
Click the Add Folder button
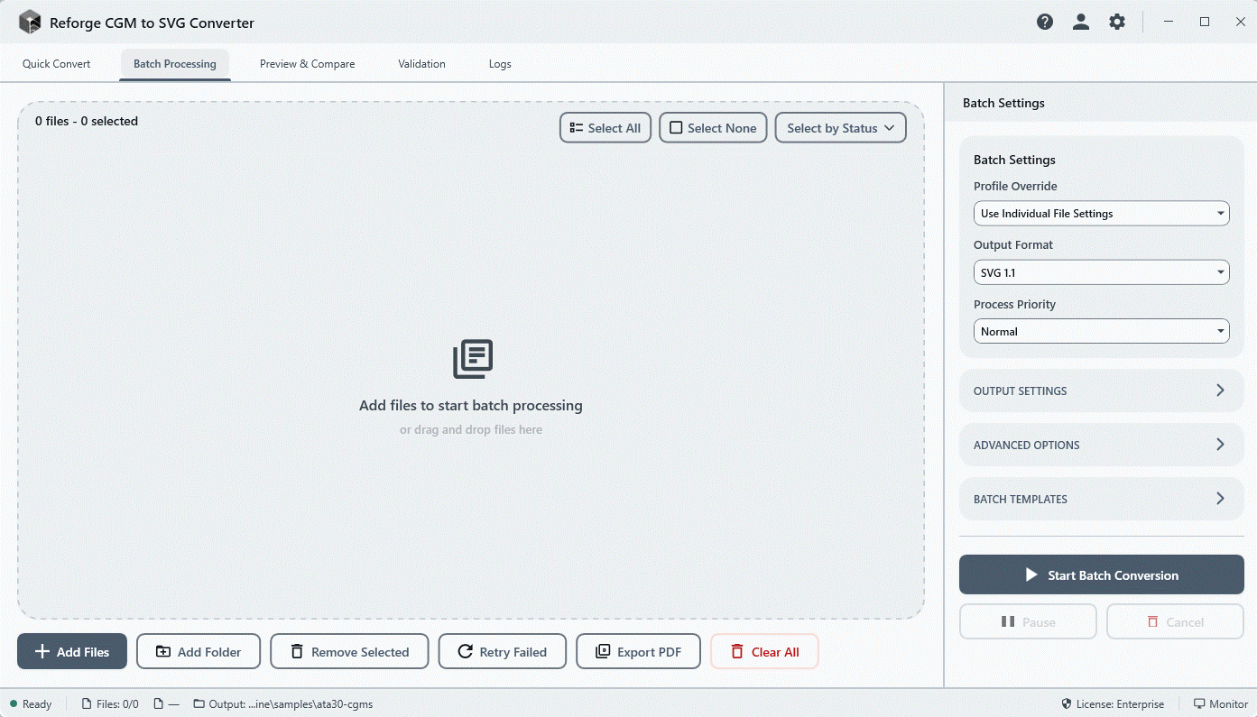(199, 651)
